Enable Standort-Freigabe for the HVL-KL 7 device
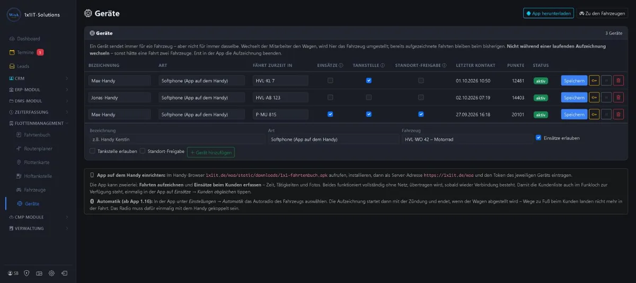The width and height of the screenshot is (636, 283). (x=421, y=81)
